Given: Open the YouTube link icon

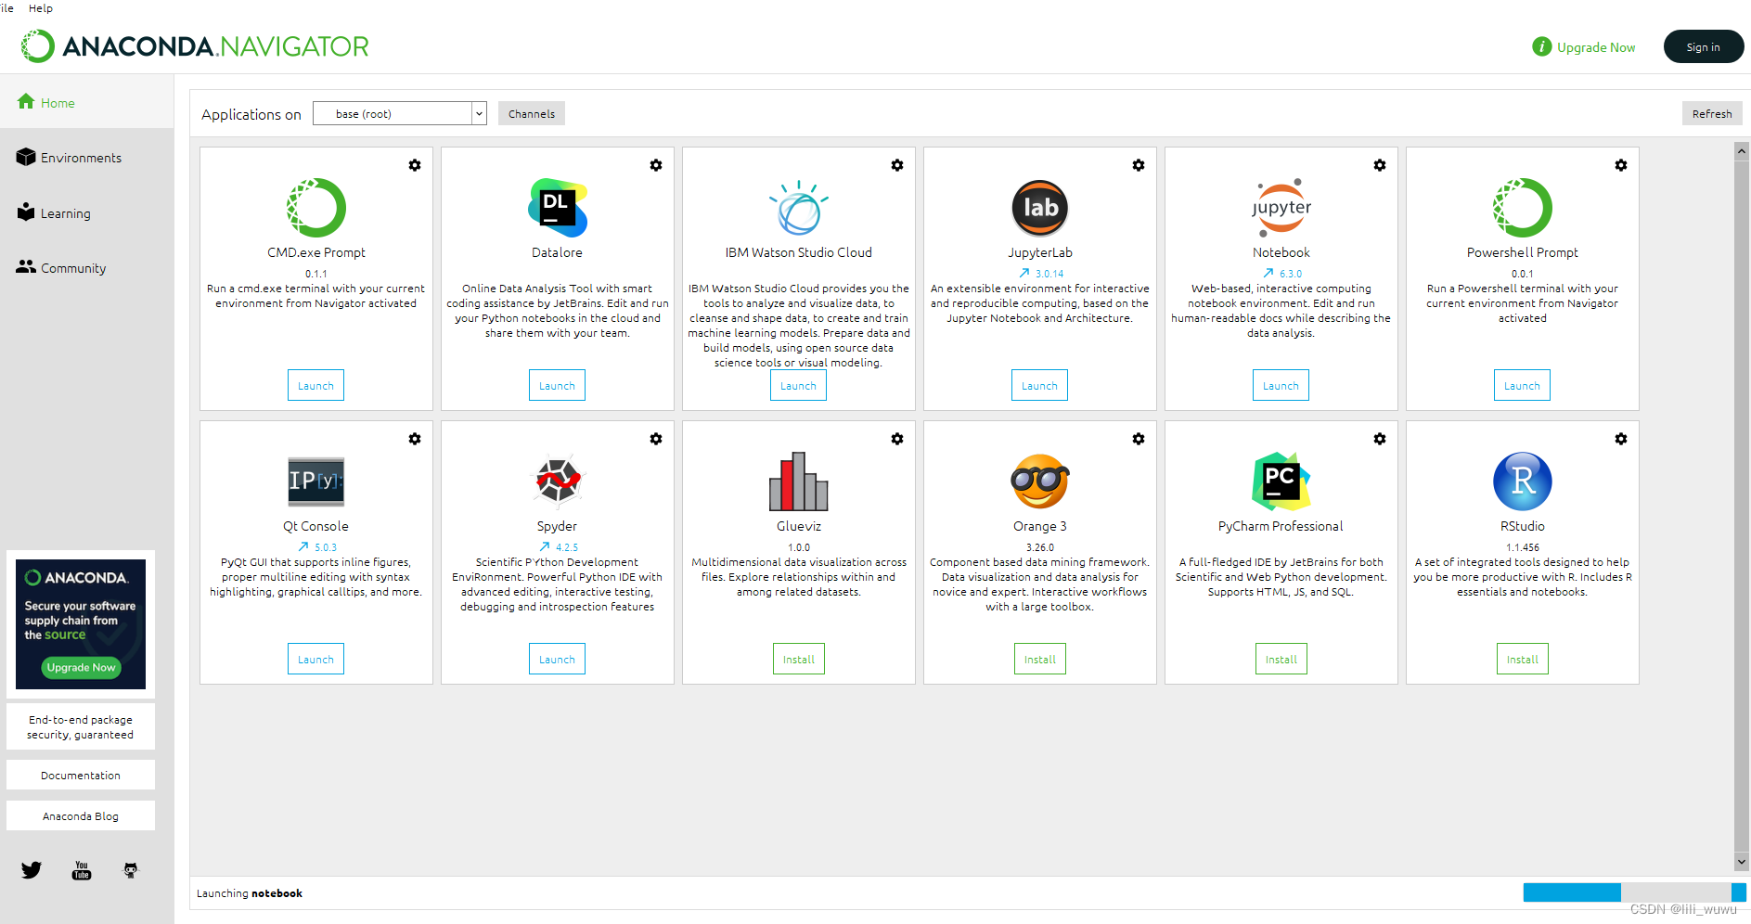Looking at the screenshot, I should coord(82,870).
